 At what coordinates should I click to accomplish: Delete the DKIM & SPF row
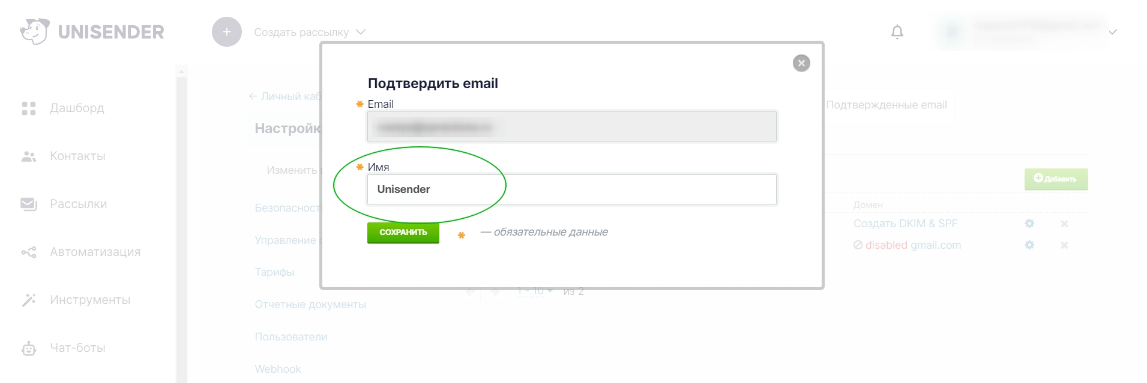click(x=1064, y=224)
